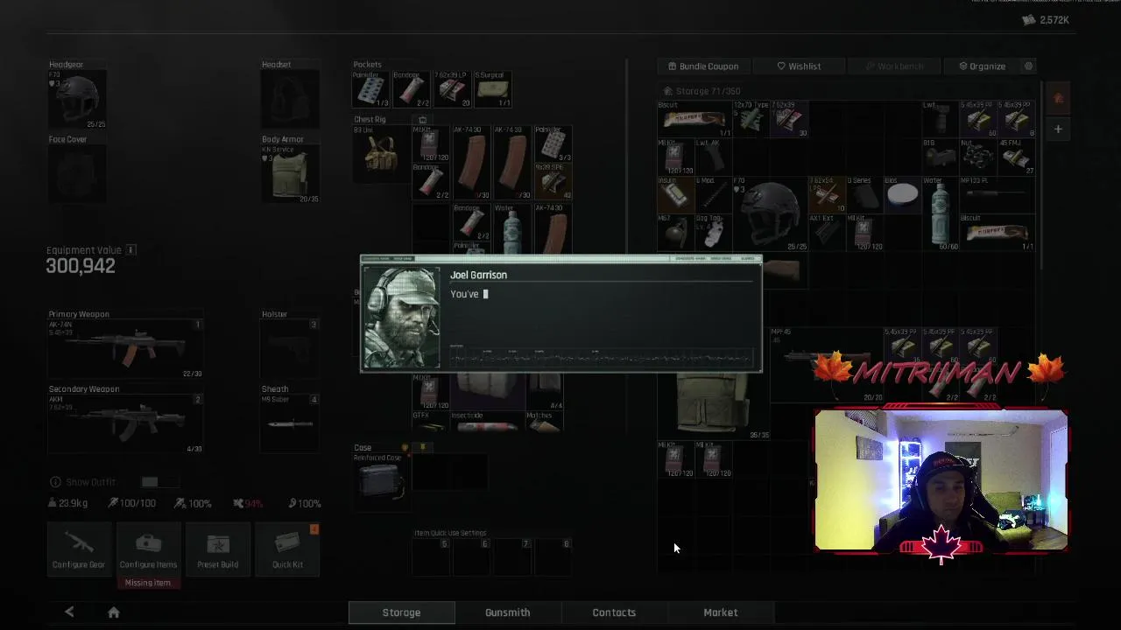Add a storage tab with plus icon
This screenshot has height=630, width=1121.
1058,129
